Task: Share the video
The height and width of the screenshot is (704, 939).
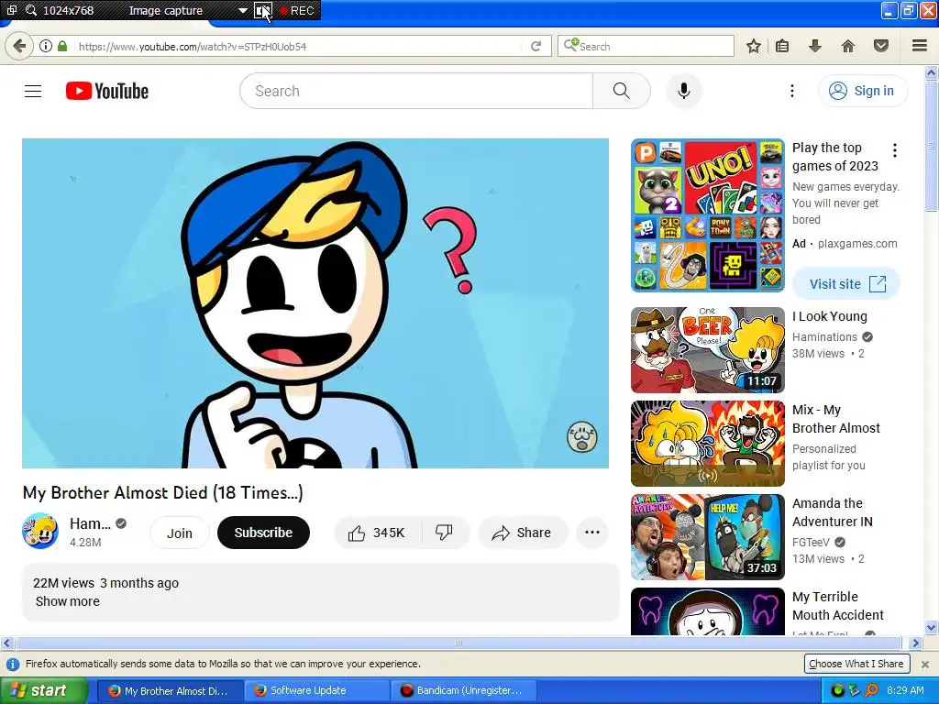Action: point(522,533)
